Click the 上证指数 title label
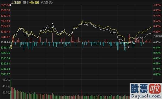The width and height of the screenshot is (162, 99). (x=16, y=3)
